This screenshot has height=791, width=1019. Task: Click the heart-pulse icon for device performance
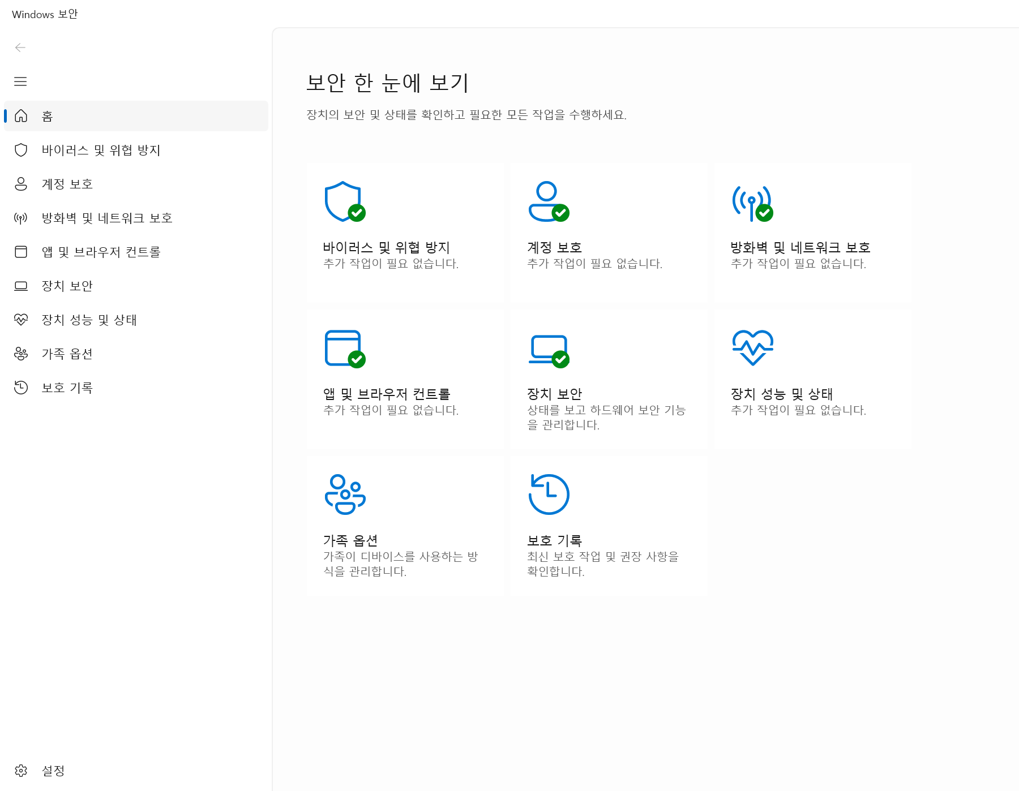(21, 320)
